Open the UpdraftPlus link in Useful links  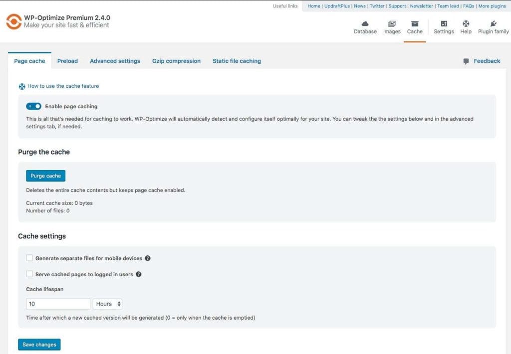click(338, 6)
